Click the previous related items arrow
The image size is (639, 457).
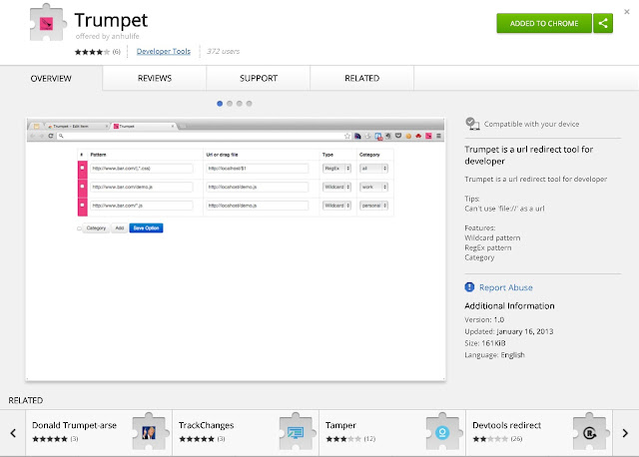pos(13,433)
